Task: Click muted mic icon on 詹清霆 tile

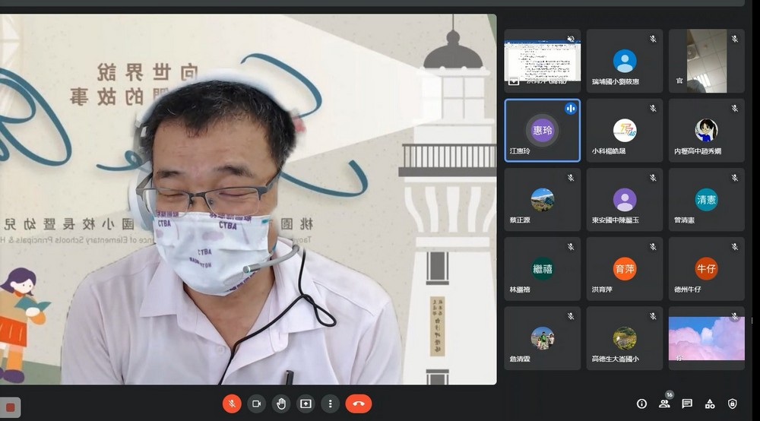Action: 571,316
